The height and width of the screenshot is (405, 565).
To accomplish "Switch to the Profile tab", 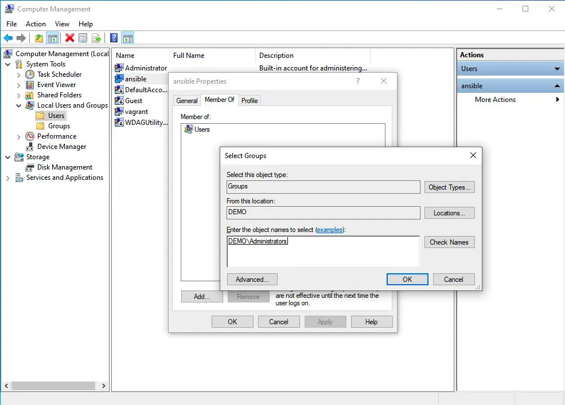I will click(250, 101).
